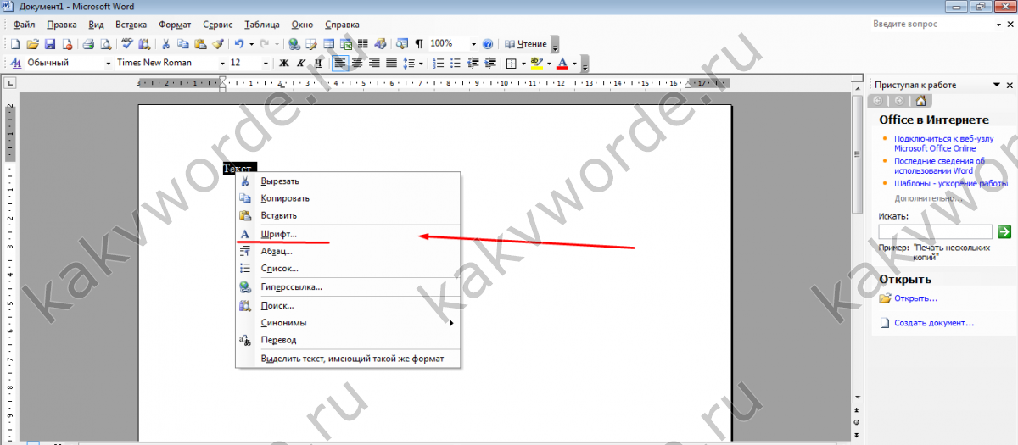This screenshot has width=1018, height=445.
Task: Click 'Открыть...' link in task pane
Action: [915, 298]
